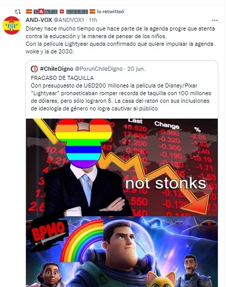The image size is (227, 287).
Task: Open the Lightyear movie poster image
Action: coord(122,251)
